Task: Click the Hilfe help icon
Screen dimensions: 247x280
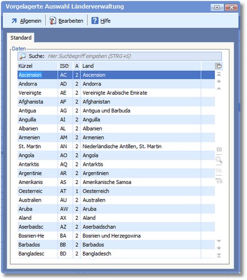Action: [95, 21]
